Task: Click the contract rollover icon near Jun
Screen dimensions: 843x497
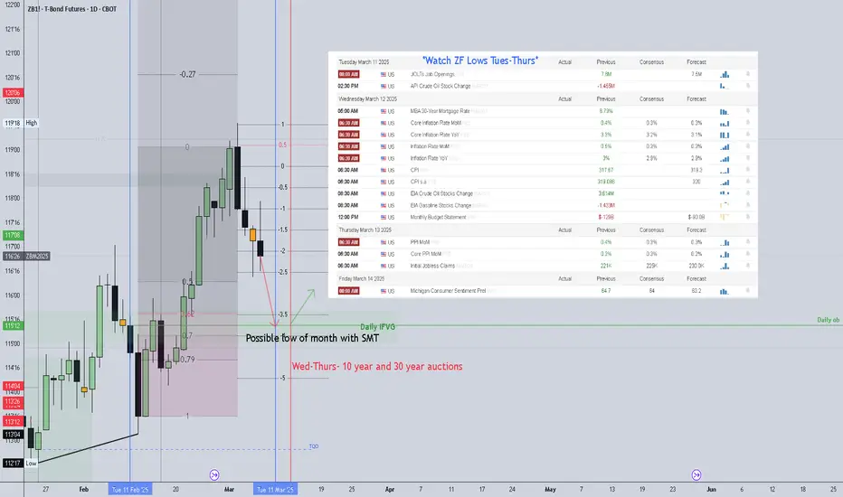Action: [x=696, y=475]
